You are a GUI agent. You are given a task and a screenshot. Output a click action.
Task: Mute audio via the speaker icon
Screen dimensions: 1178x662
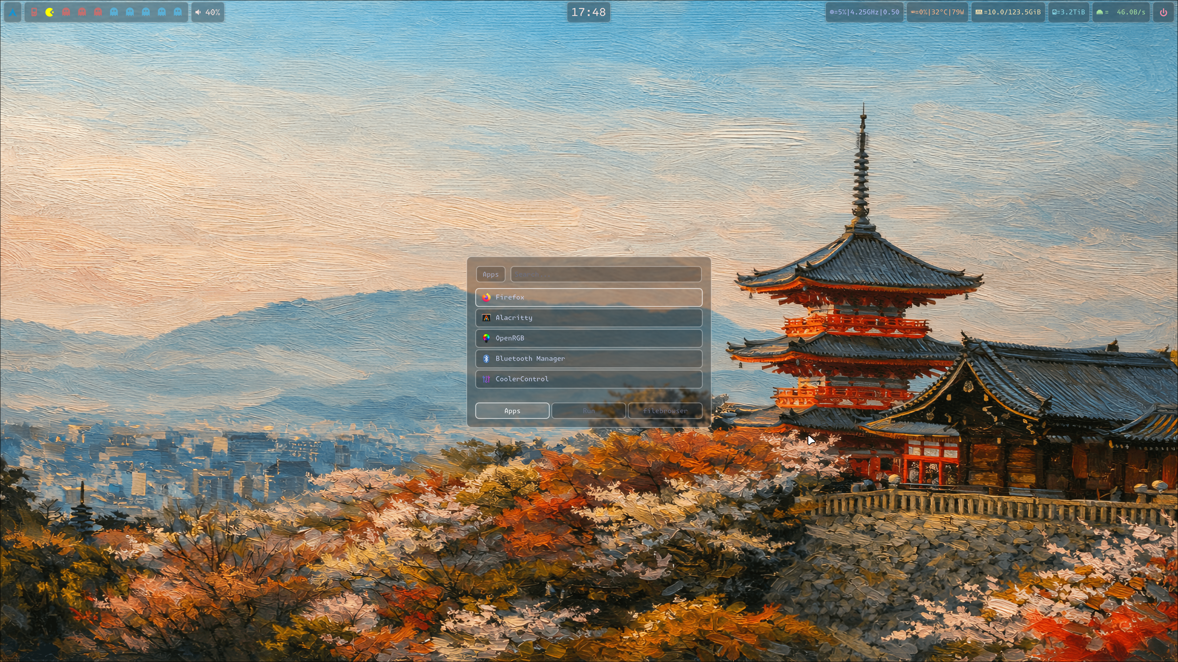198,12
